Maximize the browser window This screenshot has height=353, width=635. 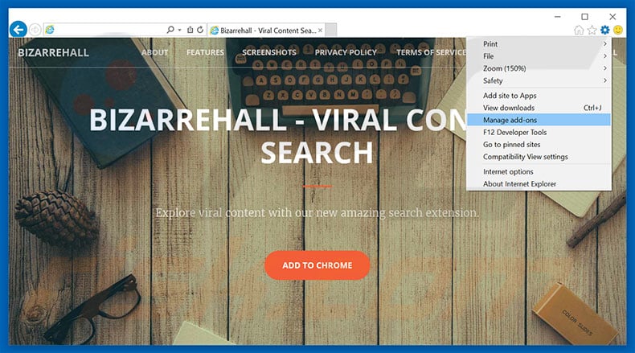585,17
